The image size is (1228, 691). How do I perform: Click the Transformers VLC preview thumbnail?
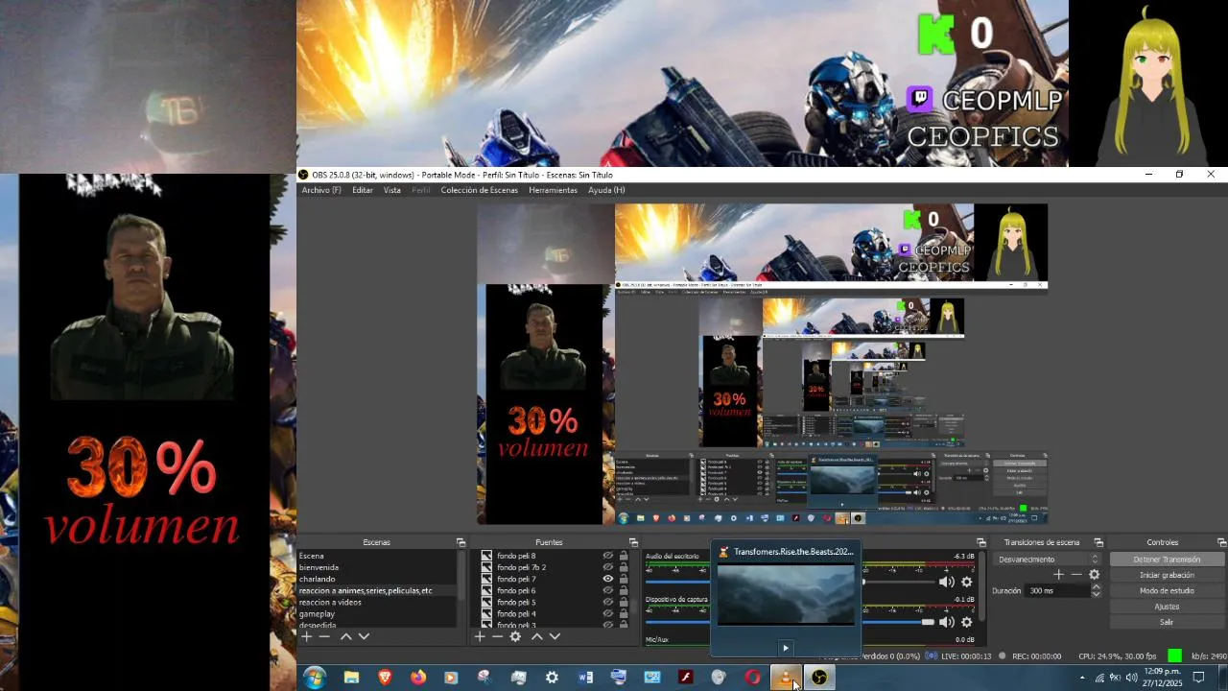click(786, 595)
